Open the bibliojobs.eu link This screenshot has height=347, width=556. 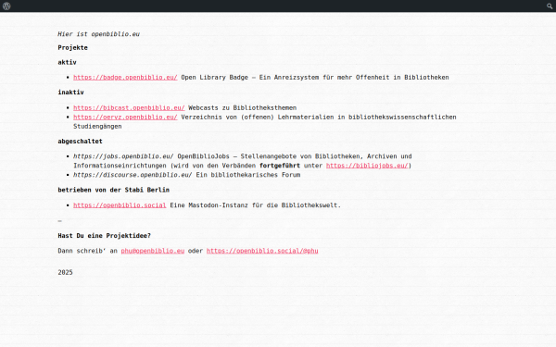tap(367, 166)
